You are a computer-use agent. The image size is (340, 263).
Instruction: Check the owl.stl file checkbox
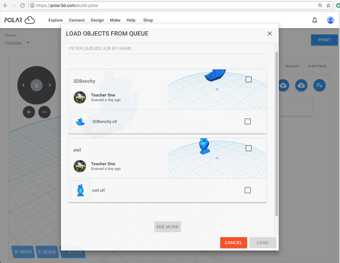coord(247,190)
